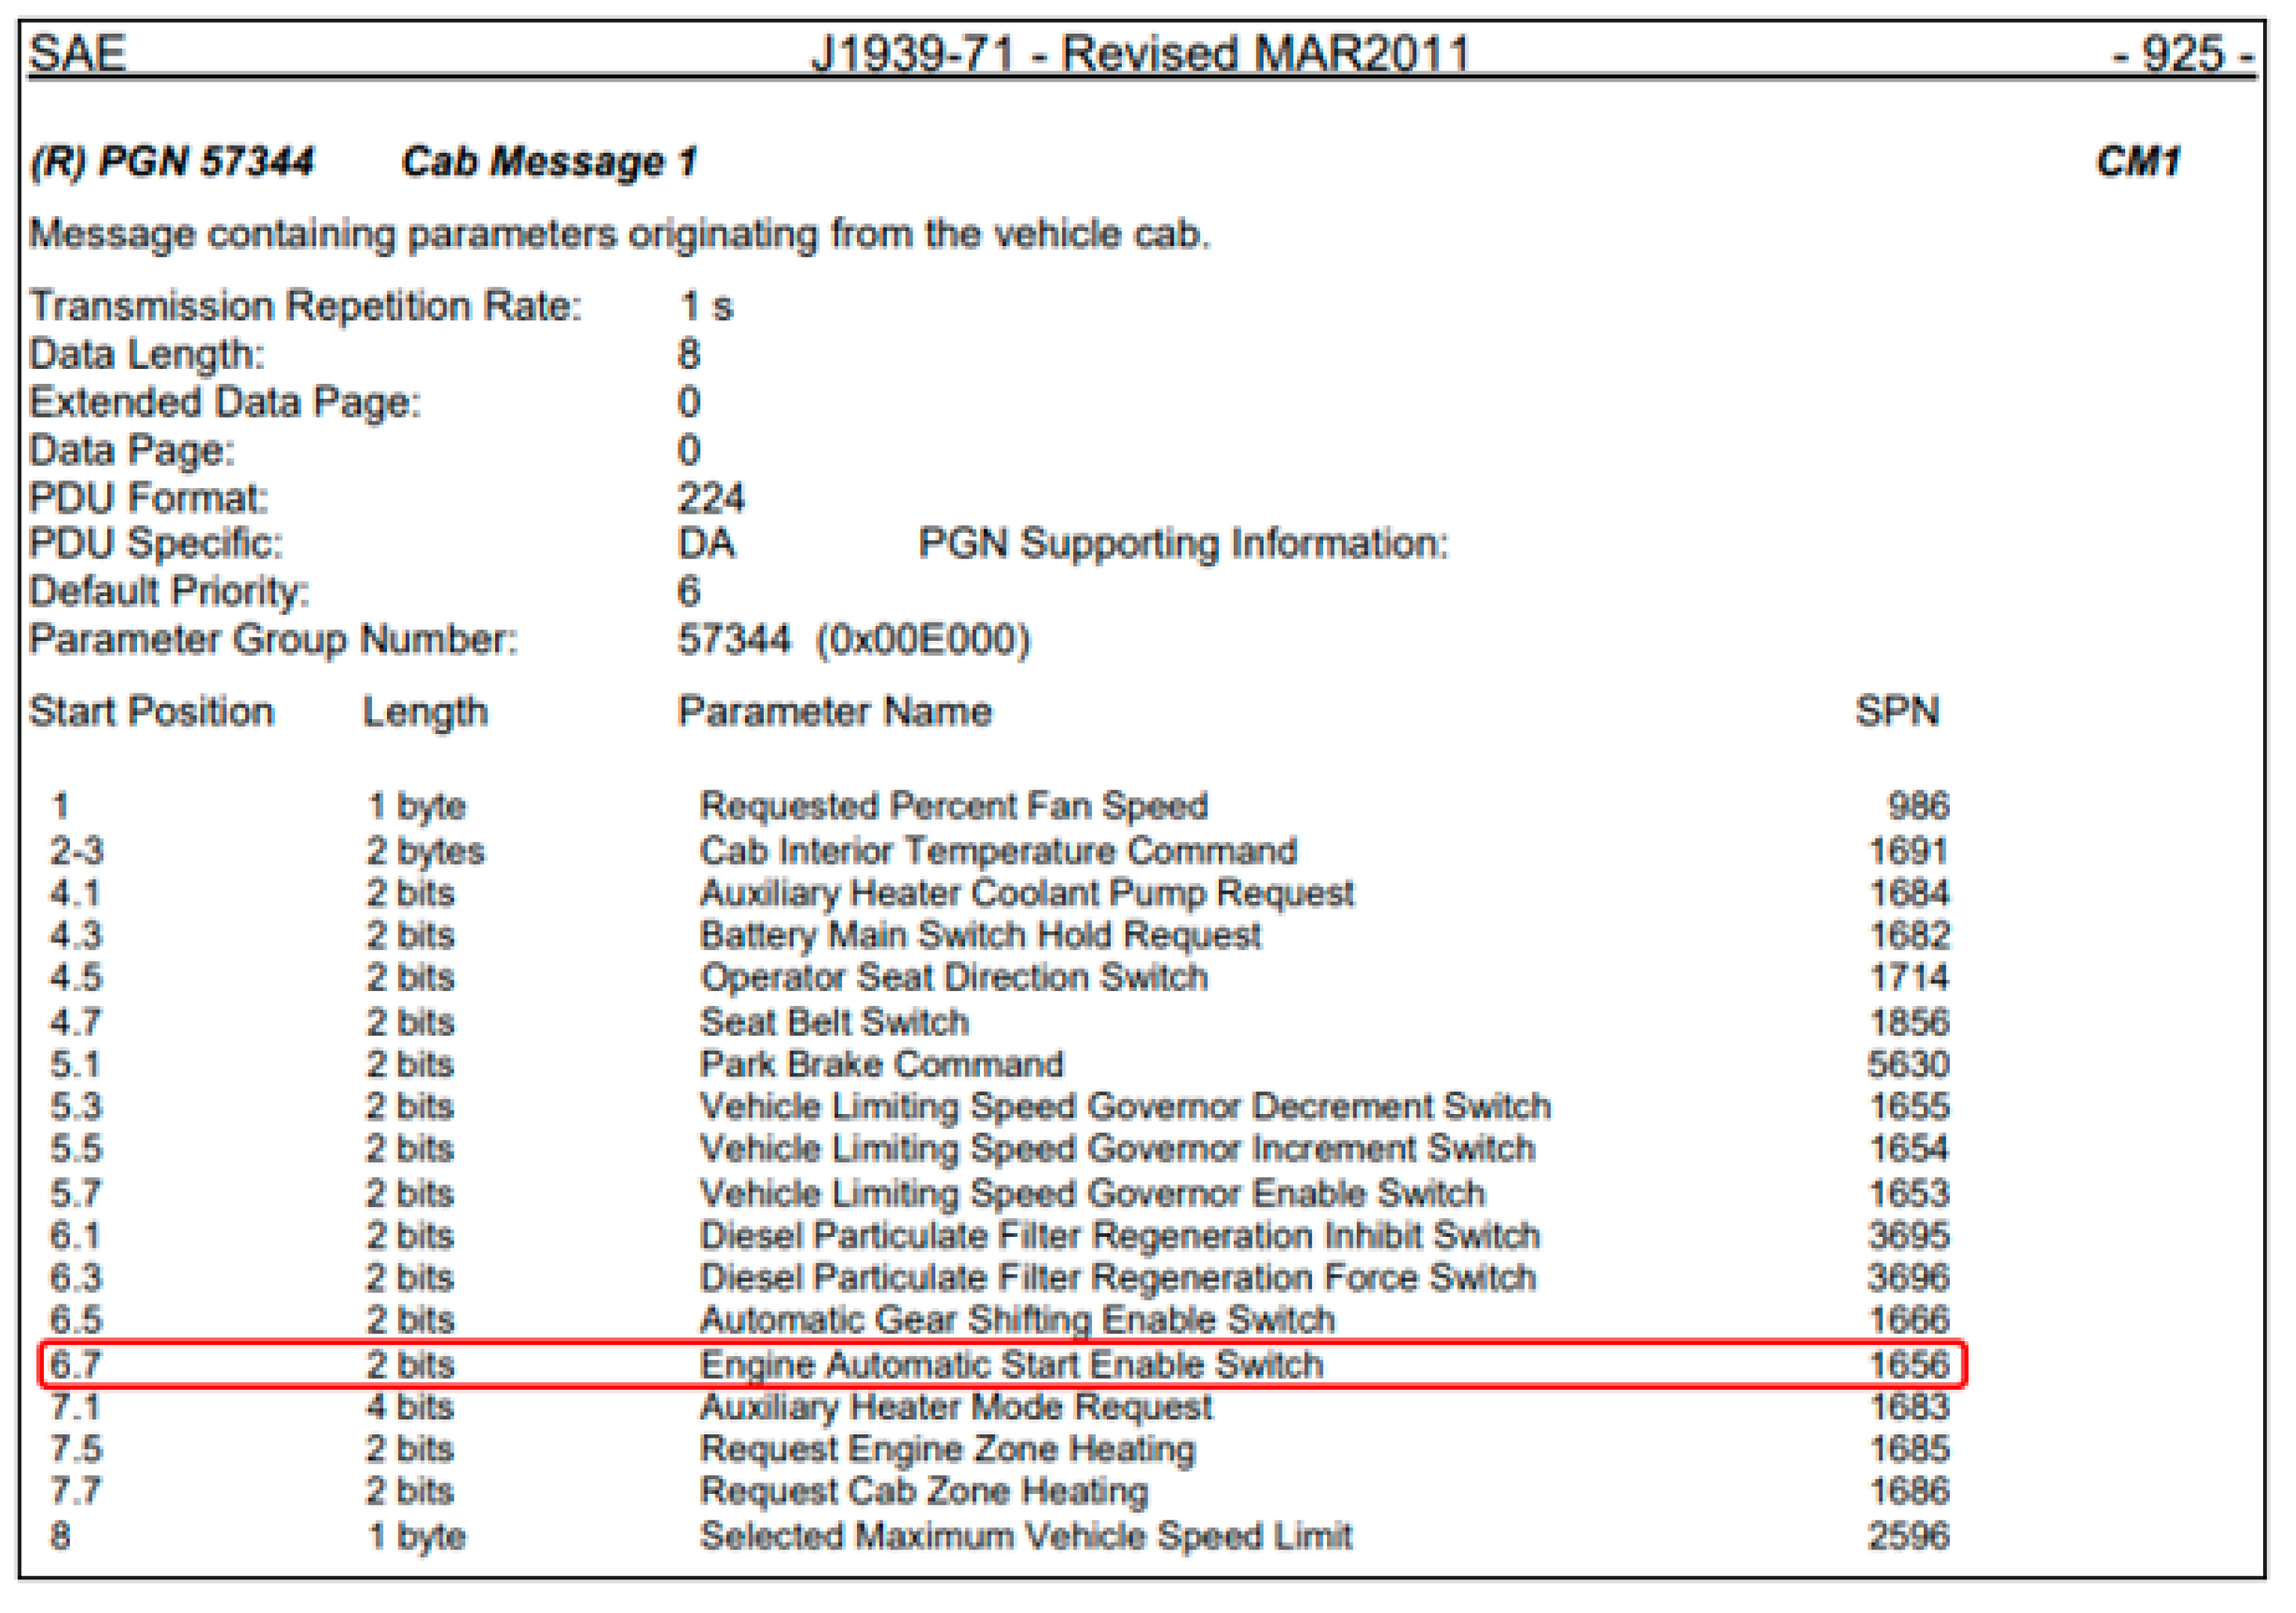Click the highlighted Engine Automatic Start Enable Switch row
This screenshot has width=2296, height=1613.
[x=1010, y=1365]
